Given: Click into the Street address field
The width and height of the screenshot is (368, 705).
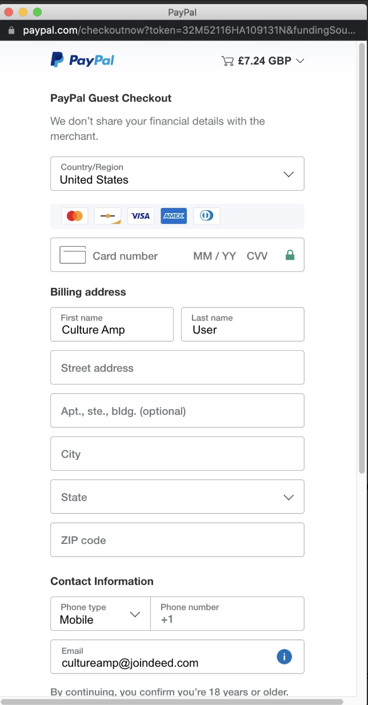Looking at the screenshot, I should point(177,367).
